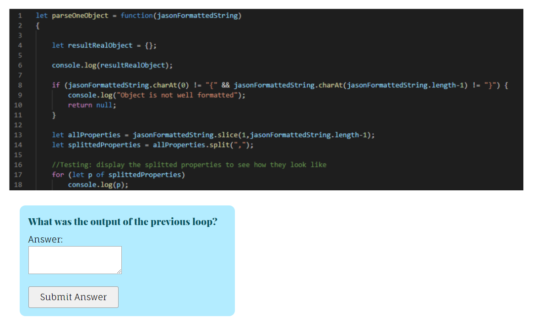Click 'let parseOneObject' on code line 1

tap(72, 16)
